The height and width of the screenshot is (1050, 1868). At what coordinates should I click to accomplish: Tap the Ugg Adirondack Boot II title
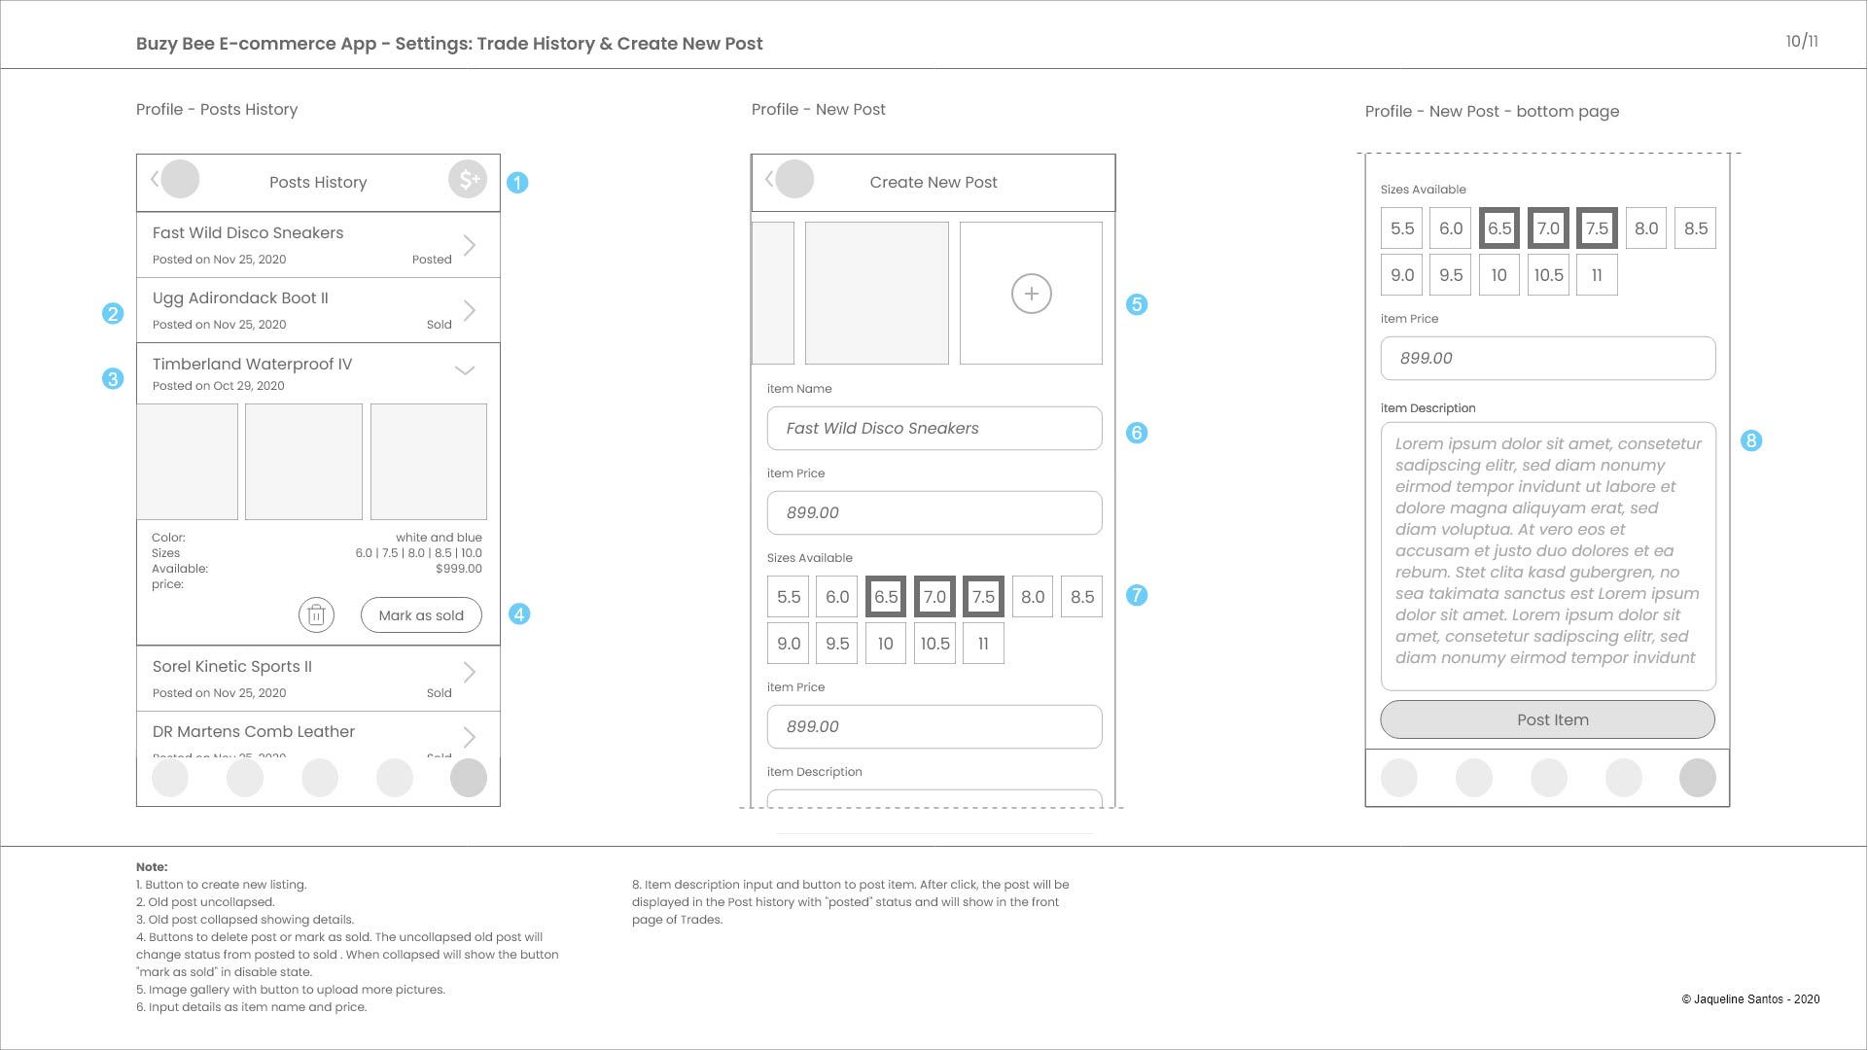(240, 298)
